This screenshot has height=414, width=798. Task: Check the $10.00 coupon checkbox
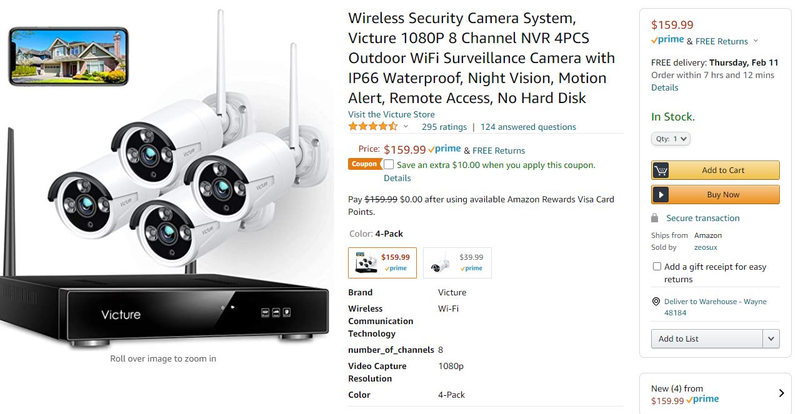[x=389, y=165]
